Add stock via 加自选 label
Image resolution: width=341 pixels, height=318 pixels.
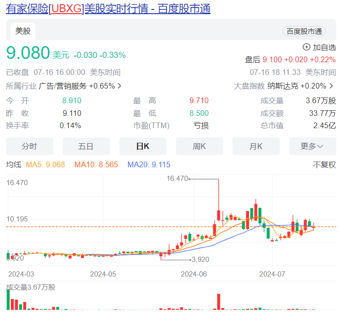click(x=324, y=47)
